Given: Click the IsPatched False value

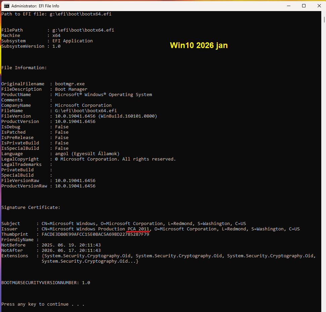Looking at the screenshot, I should (x=62, y=132).
